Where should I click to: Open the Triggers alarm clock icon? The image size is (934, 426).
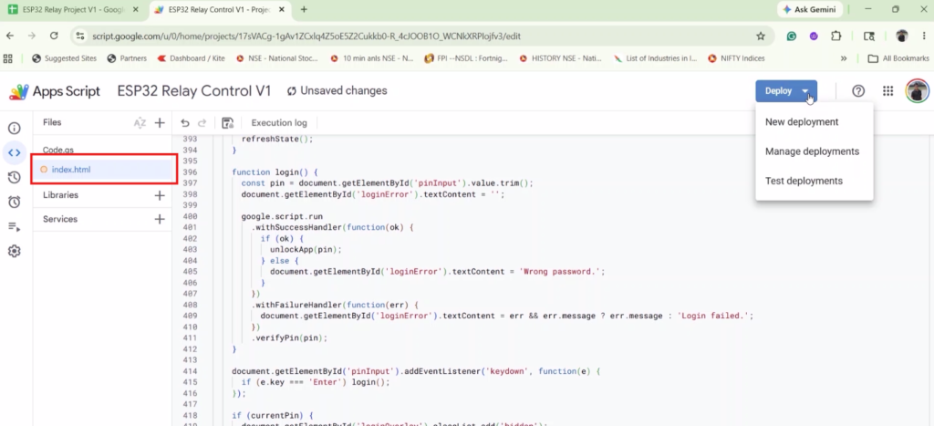pyautogui.click(x=15, y=202)
